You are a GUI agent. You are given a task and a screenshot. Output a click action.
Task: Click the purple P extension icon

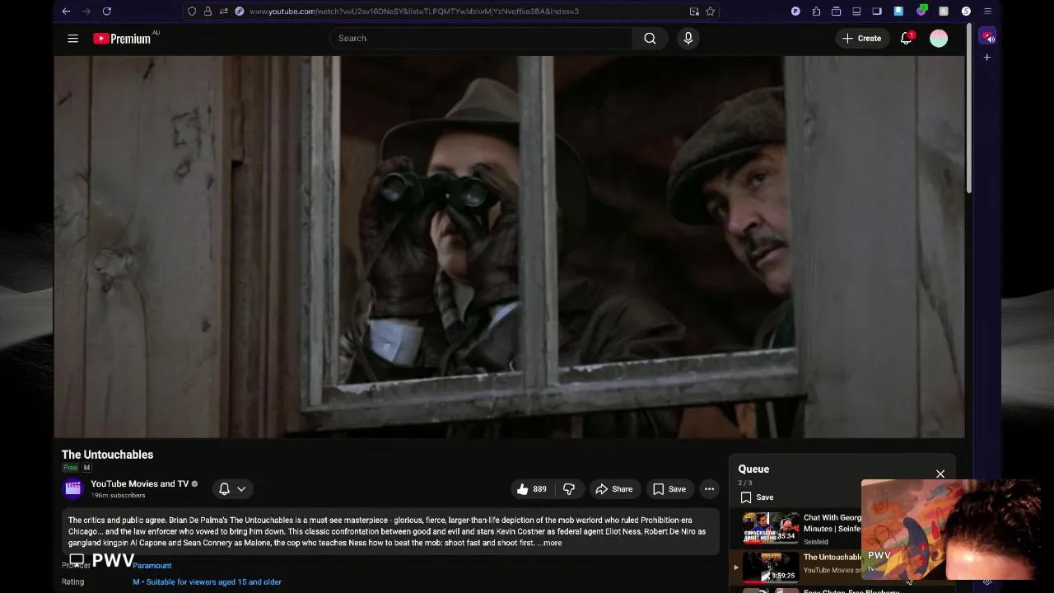(x=795, y=12)
